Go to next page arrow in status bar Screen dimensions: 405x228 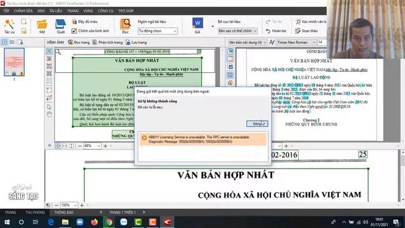pos(144,212)
